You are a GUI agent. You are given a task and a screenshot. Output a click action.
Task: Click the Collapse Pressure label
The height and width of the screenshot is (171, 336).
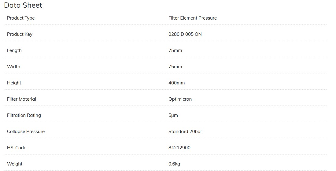click(26, 132)
